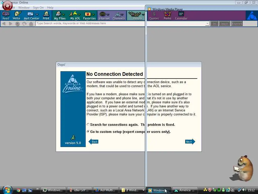The width and height of the screenshot is (258, 194).
Task: Click the Windows Start orb
Action: pos(7,190)
